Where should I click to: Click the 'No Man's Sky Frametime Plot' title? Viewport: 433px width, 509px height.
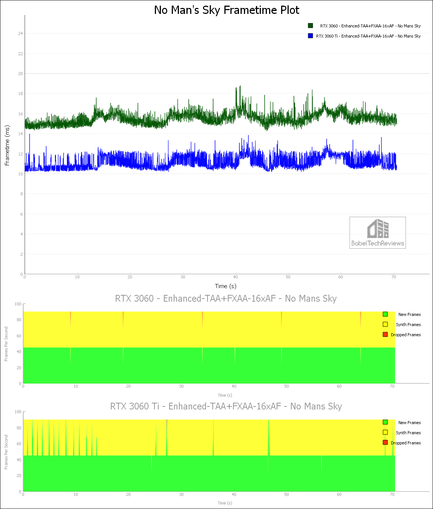tap(227, 10)
